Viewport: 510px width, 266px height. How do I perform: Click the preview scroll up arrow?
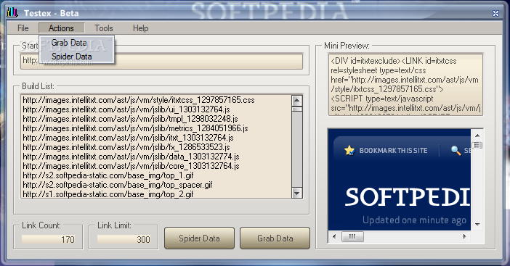click(477, 136)
